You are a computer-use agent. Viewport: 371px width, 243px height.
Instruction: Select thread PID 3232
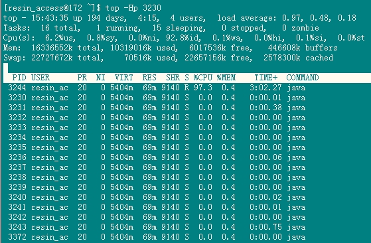tap(17, 118)
